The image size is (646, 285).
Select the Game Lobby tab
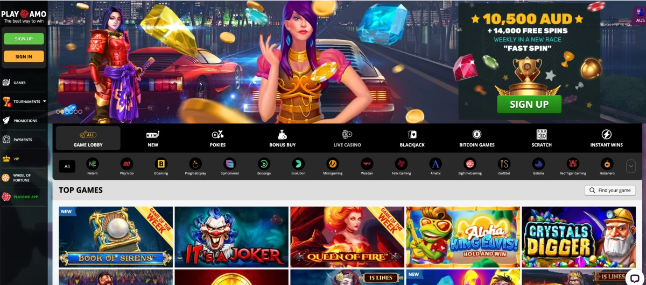(88, 138)
